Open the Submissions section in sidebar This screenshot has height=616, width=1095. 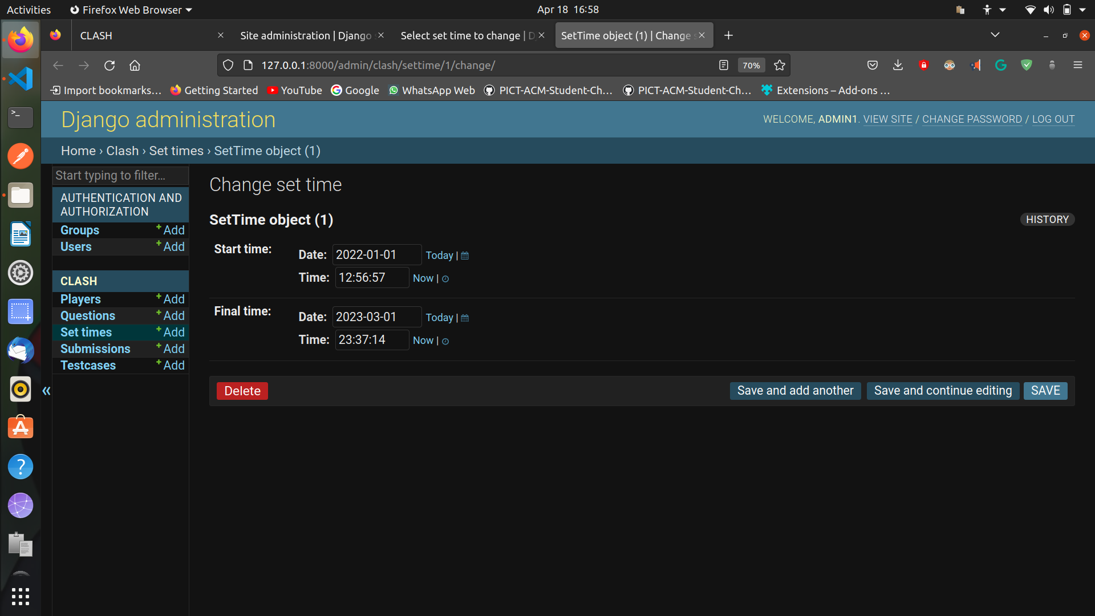coord(95,349)
